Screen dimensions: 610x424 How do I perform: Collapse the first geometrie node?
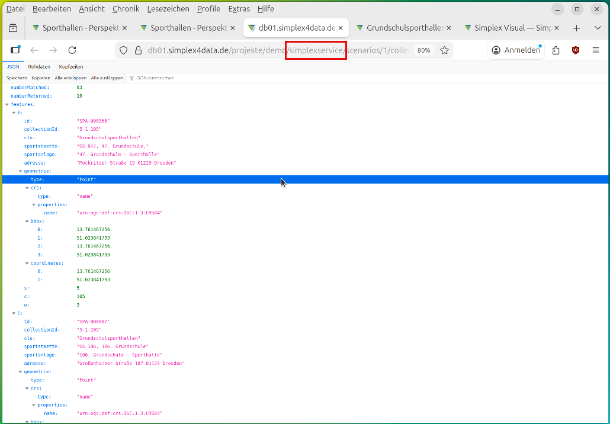pyautogui.click(x=20, y=171)
